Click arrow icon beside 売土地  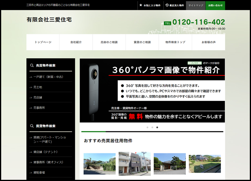31,87
